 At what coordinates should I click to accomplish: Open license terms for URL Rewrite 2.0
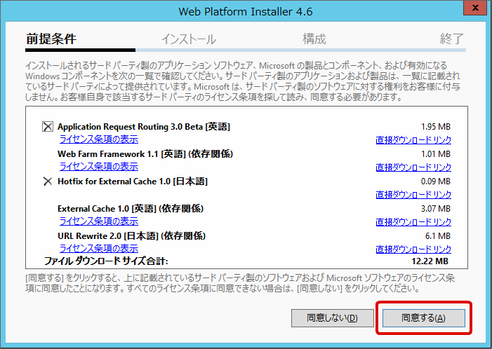(99, 249)
